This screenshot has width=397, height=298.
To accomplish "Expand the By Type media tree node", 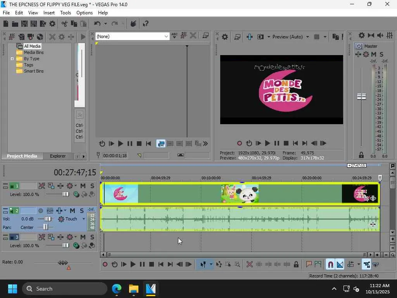I will click(x=12, y=59).
